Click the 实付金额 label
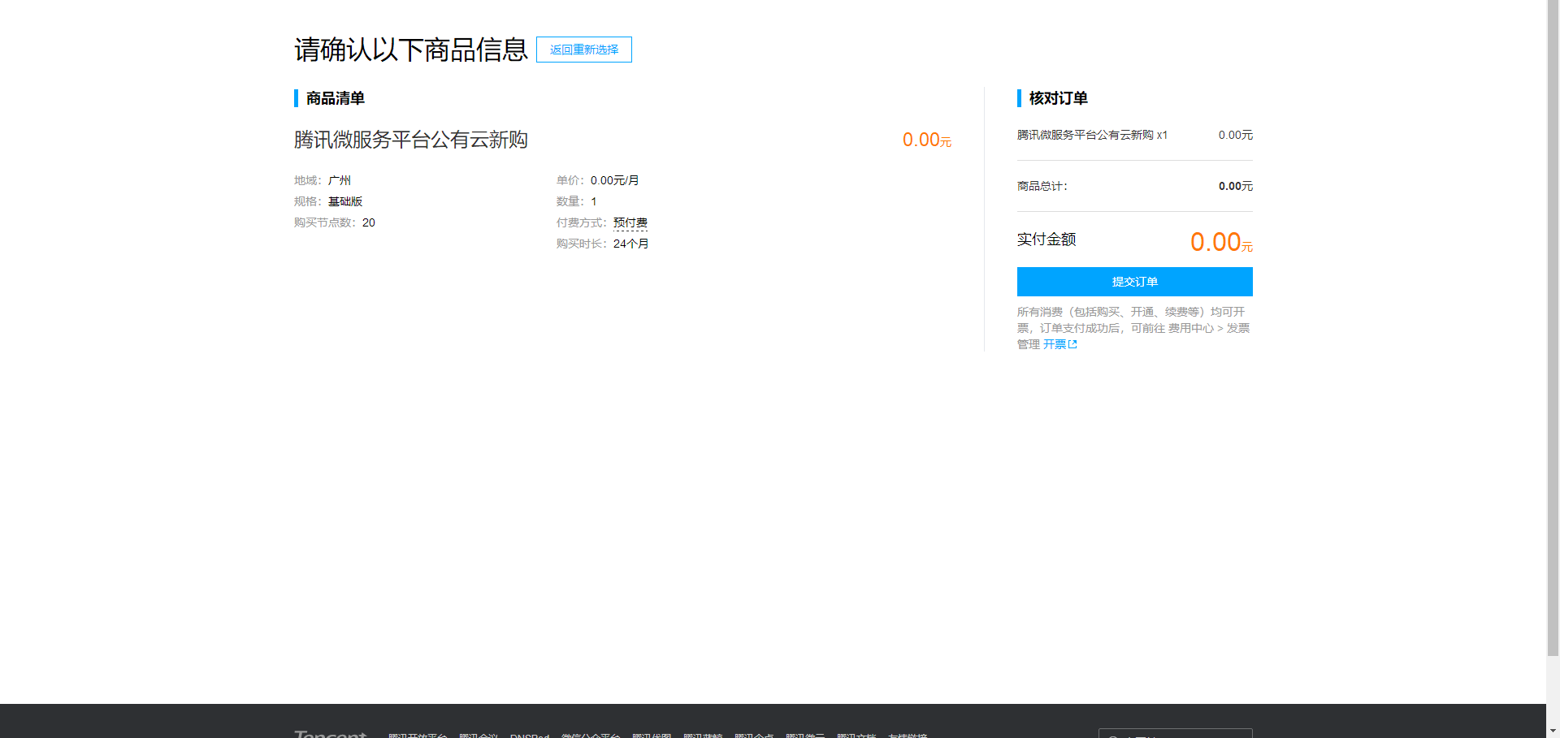This screenshot has width=1560, height=738. coord(1046,240)
